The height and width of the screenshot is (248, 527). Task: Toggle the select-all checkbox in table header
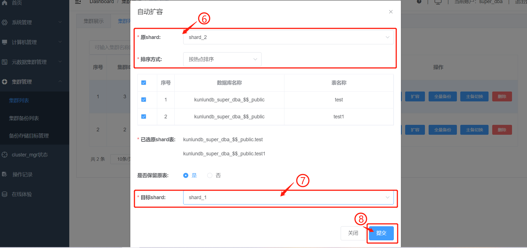pos(144,83)
